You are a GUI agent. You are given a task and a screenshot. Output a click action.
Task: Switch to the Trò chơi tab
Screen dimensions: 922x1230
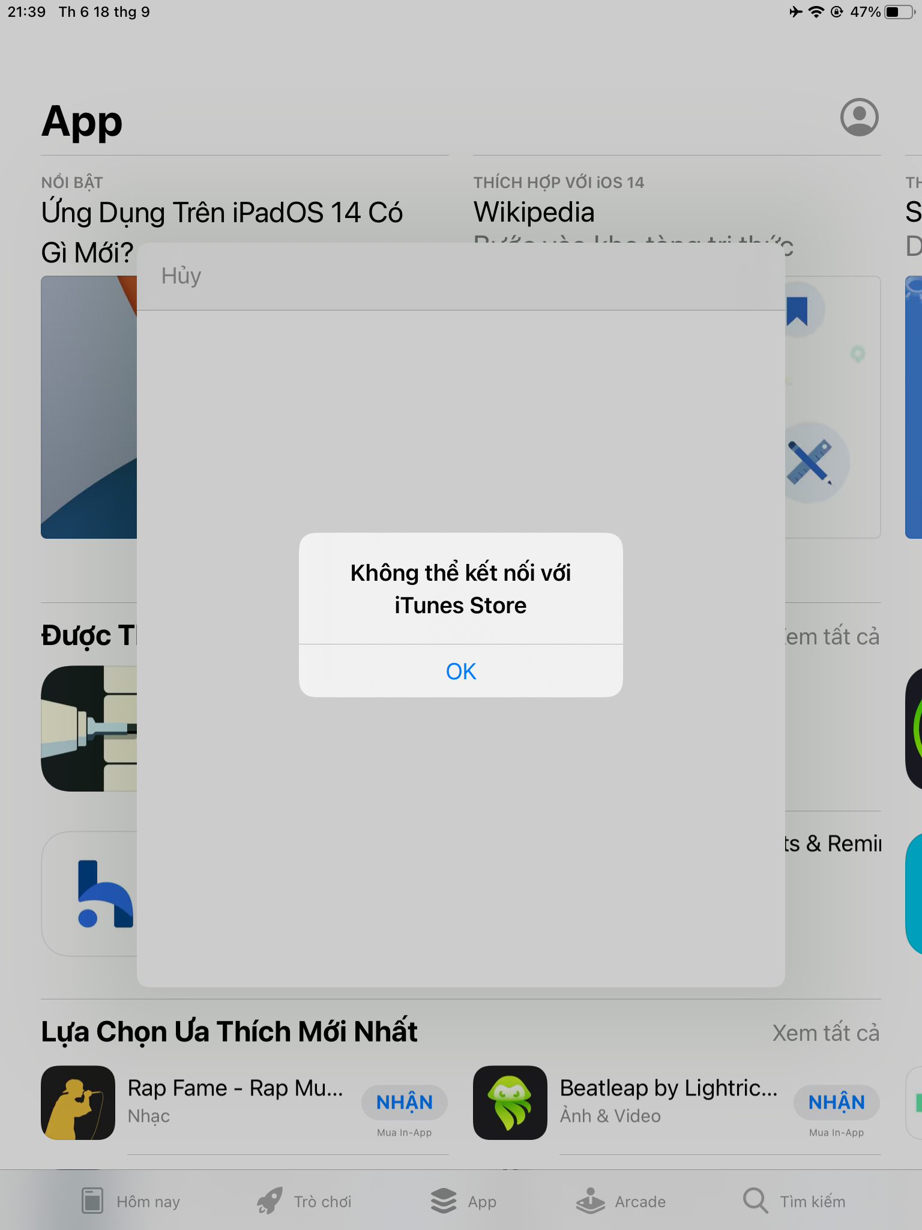304,1201
